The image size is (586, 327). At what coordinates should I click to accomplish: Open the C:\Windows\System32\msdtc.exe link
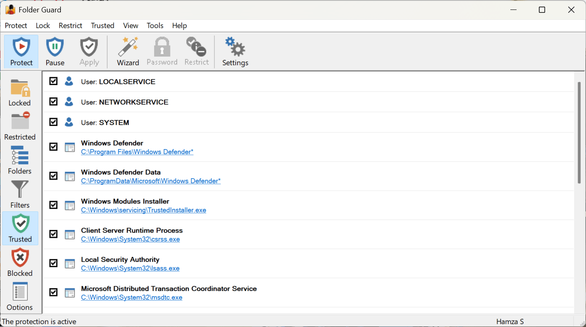(x=131, y=297)
